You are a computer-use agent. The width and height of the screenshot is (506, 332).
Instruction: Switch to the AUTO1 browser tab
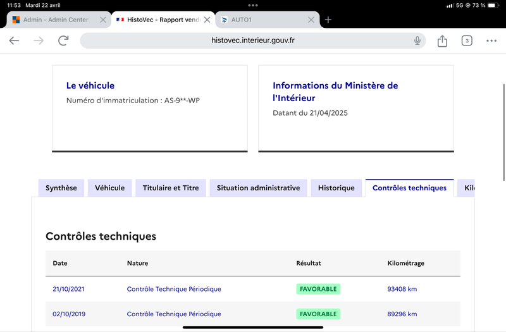click(268, 20)
